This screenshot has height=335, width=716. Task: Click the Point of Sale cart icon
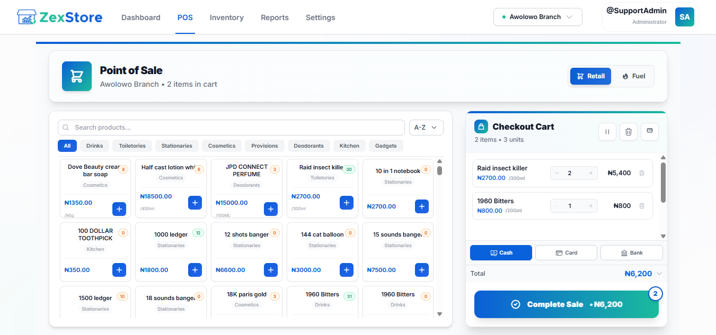(77, 76)
